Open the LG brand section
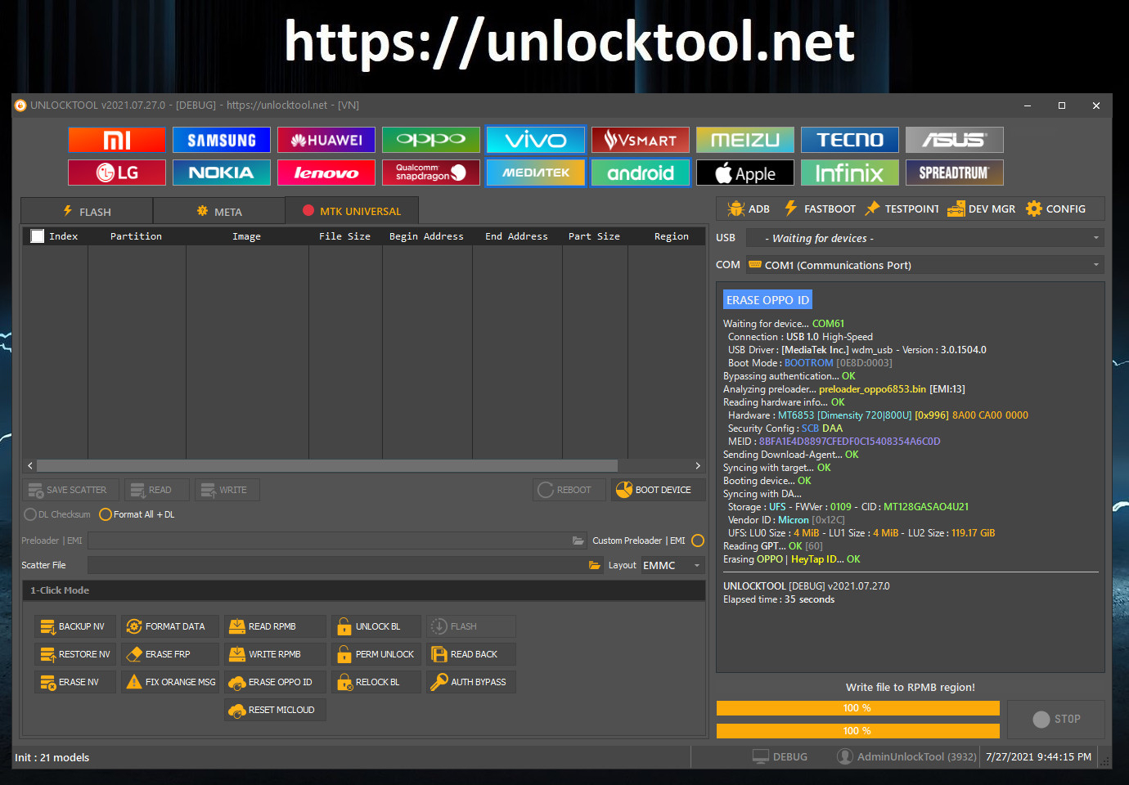 point(117,173)
